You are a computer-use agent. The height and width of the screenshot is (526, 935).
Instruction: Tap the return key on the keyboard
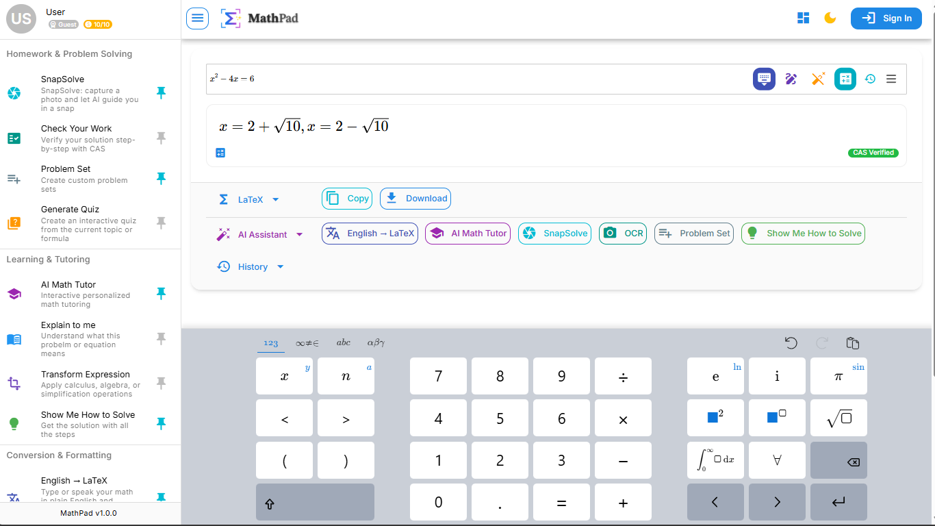[x=838, y=502]
